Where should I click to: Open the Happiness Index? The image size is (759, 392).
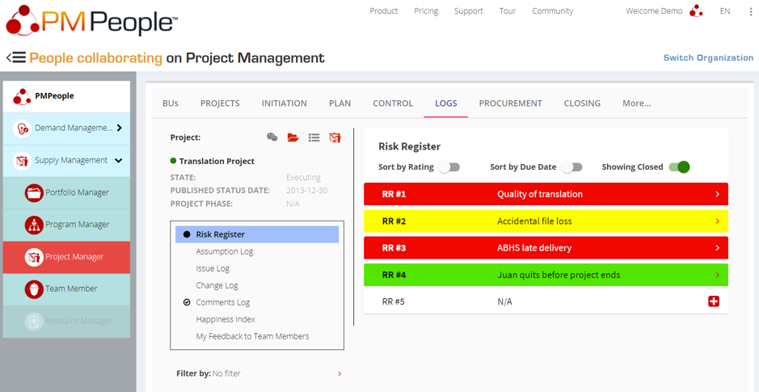[x=226, y=319]
